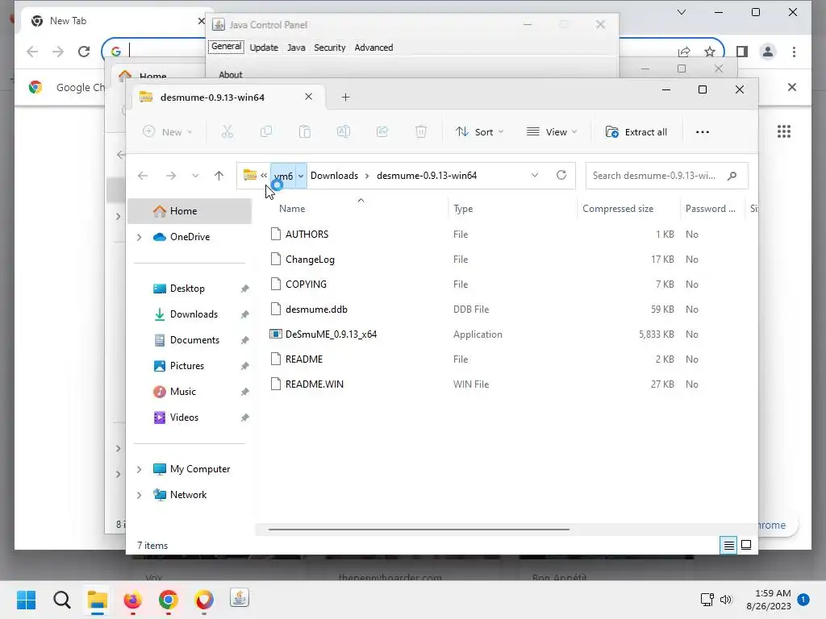Screen dimensions: 826x619
Task: Refresh the desmume folder view
Action: pyautogui.click(x=561, y=175)
